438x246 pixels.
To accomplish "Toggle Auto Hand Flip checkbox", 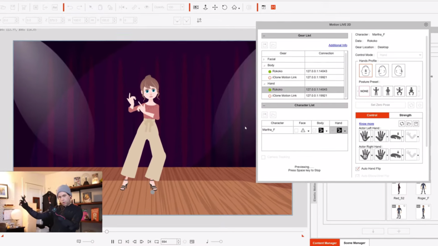I will click(357, 169).
